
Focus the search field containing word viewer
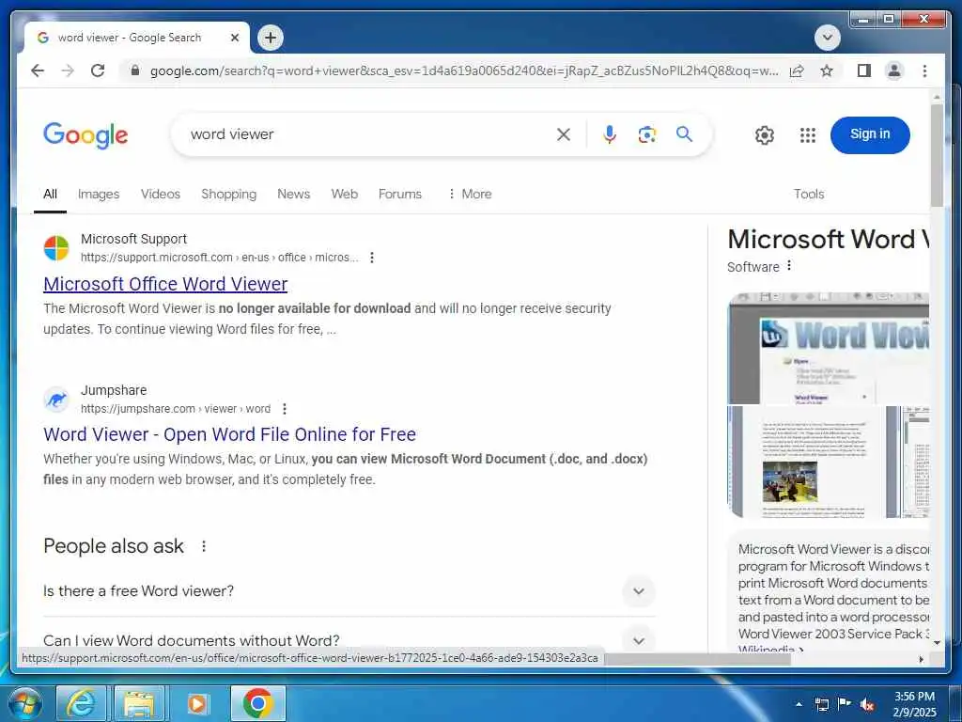[368, 134]
